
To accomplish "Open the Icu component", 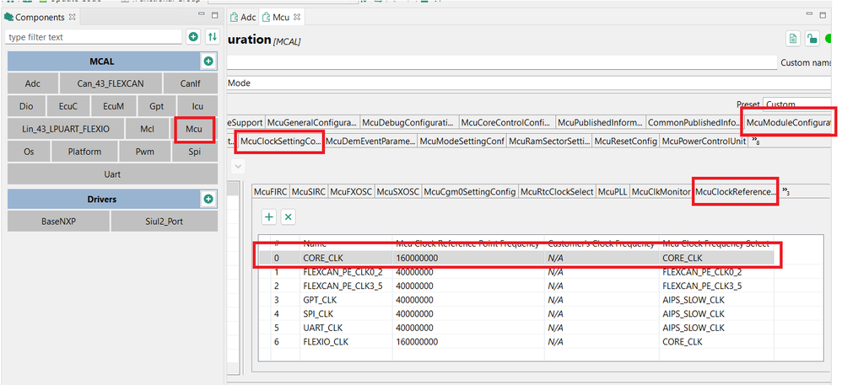I will coord(197,106).
